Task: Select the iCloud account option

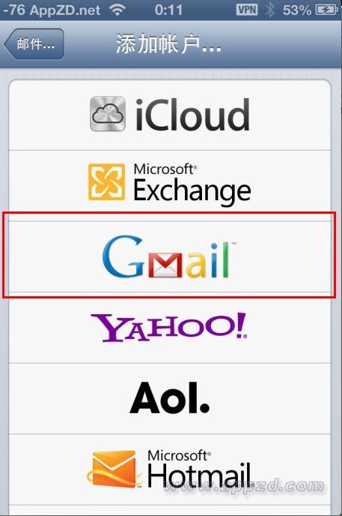Action: (x=170, y=115)
